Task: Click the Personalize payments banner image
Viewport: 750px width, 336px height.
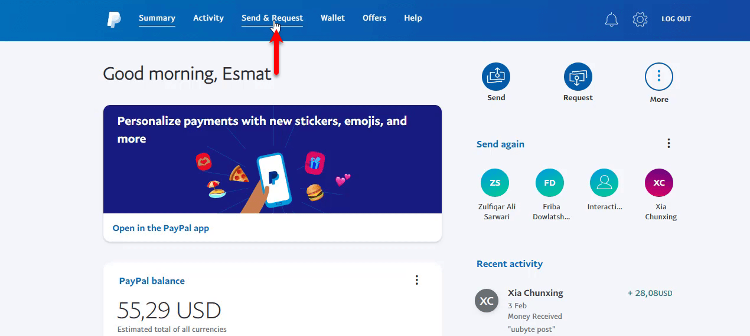Action: 272,159
